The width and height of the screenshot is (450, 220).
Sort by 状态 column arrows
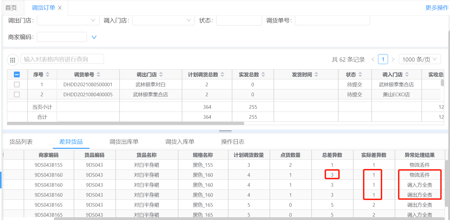pyautogui.click(x=360, y=75)
